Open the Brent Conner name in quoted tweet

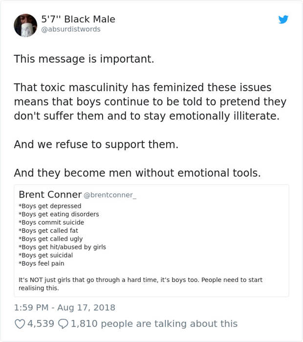(x=50, y=194)
